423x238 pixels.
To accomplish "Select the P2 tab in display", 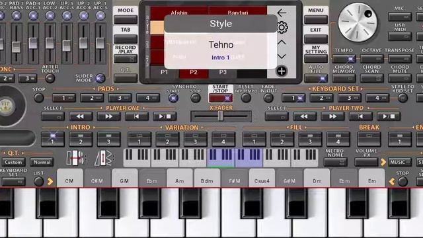I will [194, 72].
